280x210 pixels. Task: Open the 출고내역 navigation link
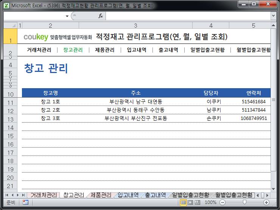[x=168, y=50]
